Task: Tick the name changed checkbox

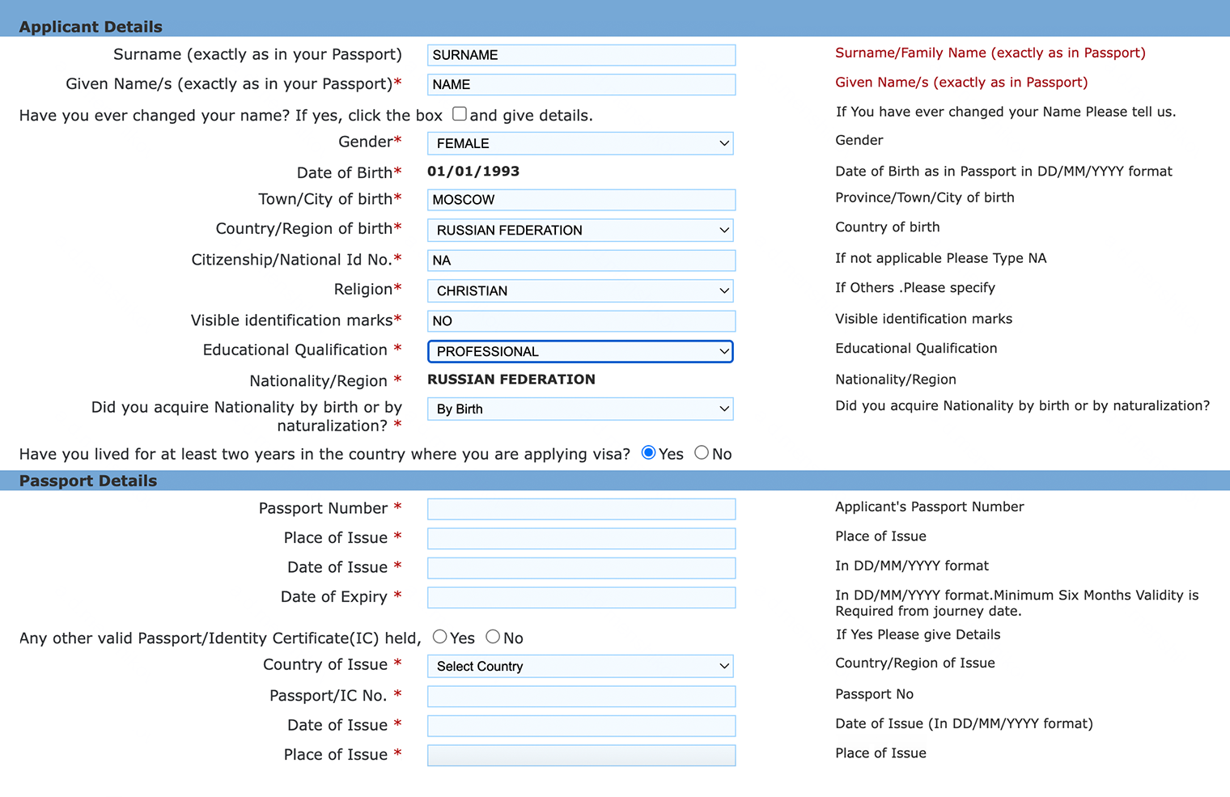Action: click(x=460, y=114)
